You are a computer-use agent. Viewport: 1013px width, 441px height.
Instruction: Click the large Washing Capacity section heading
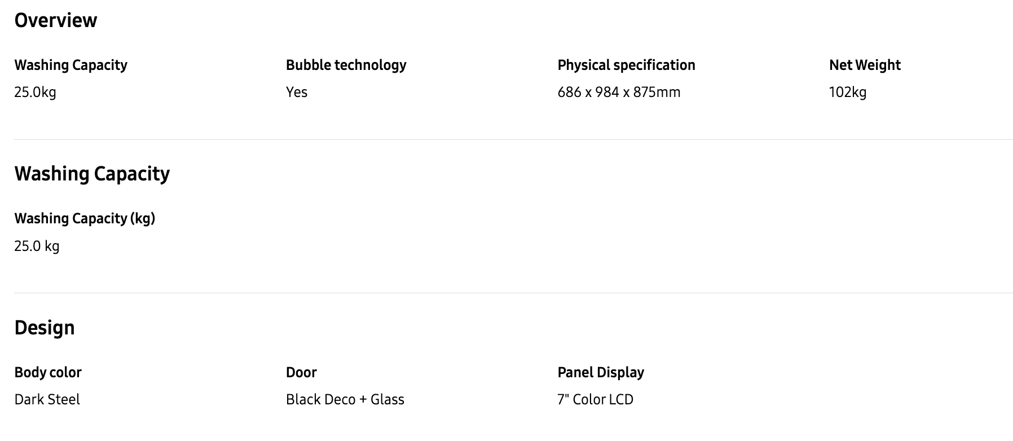[x=92, y=174]
